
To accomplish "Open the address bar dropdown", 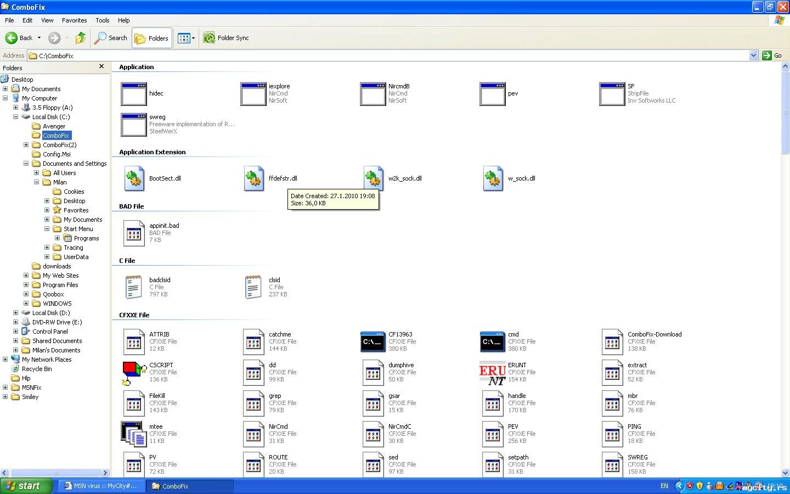I will (754, 55).
